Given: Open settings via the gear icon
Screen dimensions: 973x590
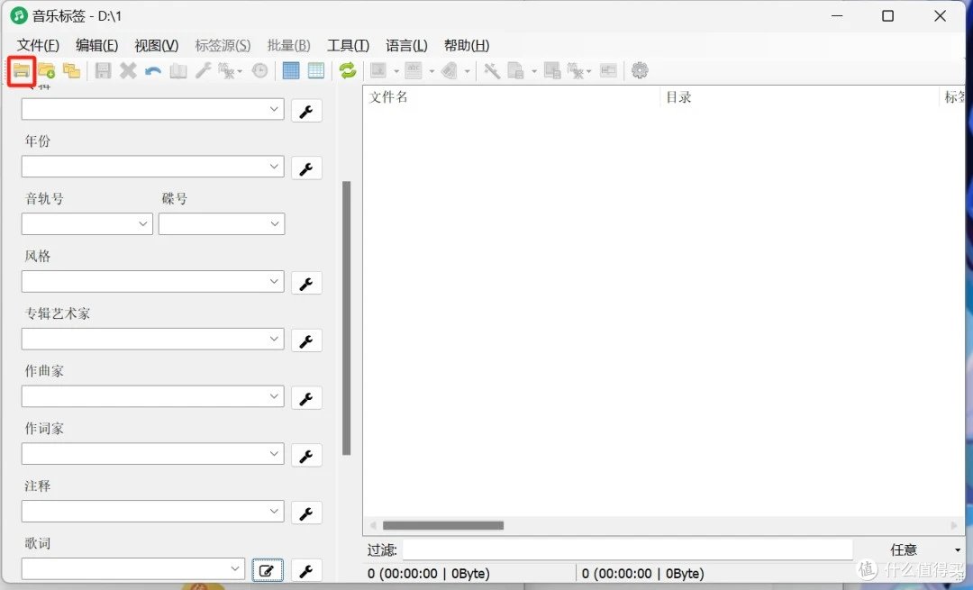Looking at the screenshot, I should (640, 70).
